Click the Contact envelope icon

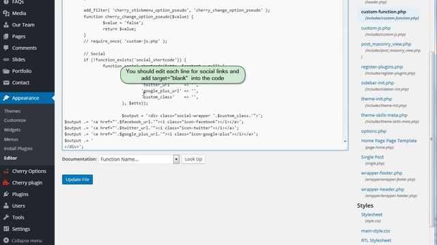(6, 82)
